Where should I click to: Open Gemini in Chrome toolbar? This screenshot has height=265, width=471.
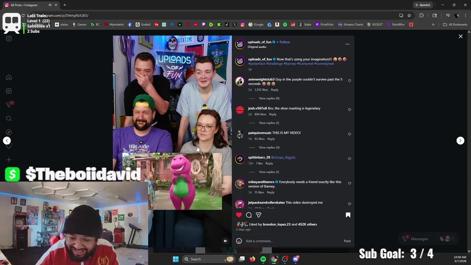tap(422, 5)
